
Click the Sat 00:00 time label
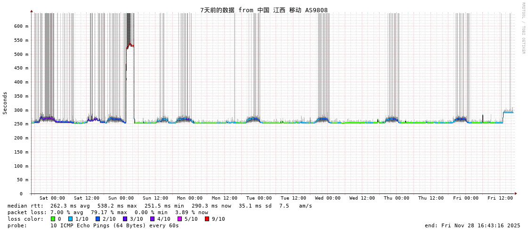coord(52,198)
